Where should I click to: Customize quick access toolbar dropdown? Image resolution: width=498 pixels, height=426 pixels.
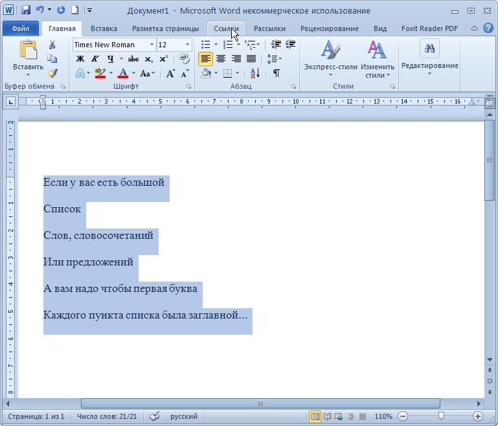[x=89, y=10]
